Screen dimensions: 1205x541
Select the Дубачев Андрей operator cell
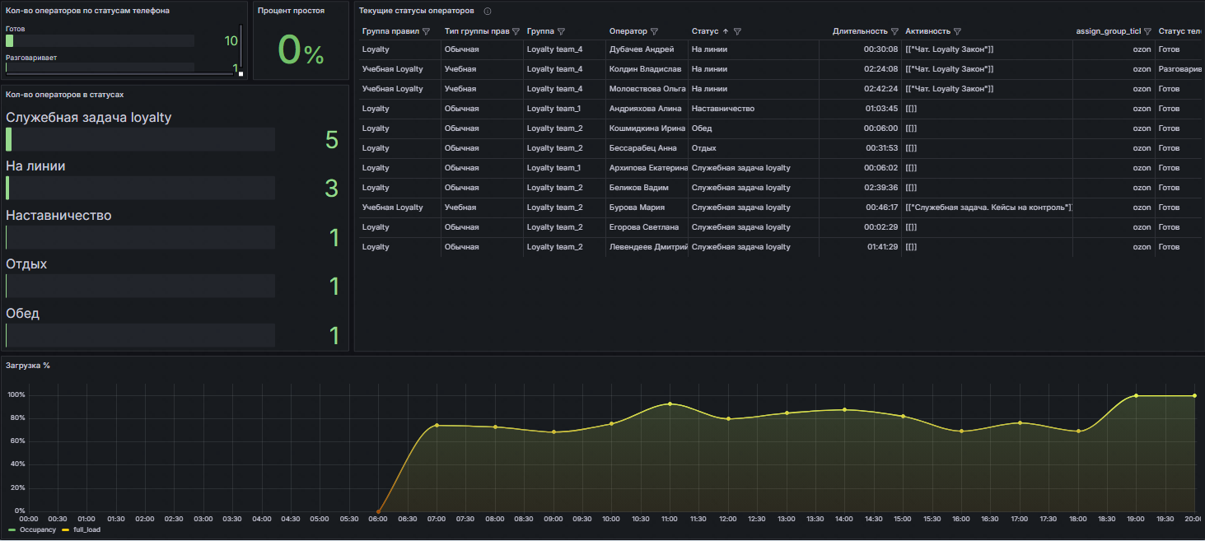642,49
